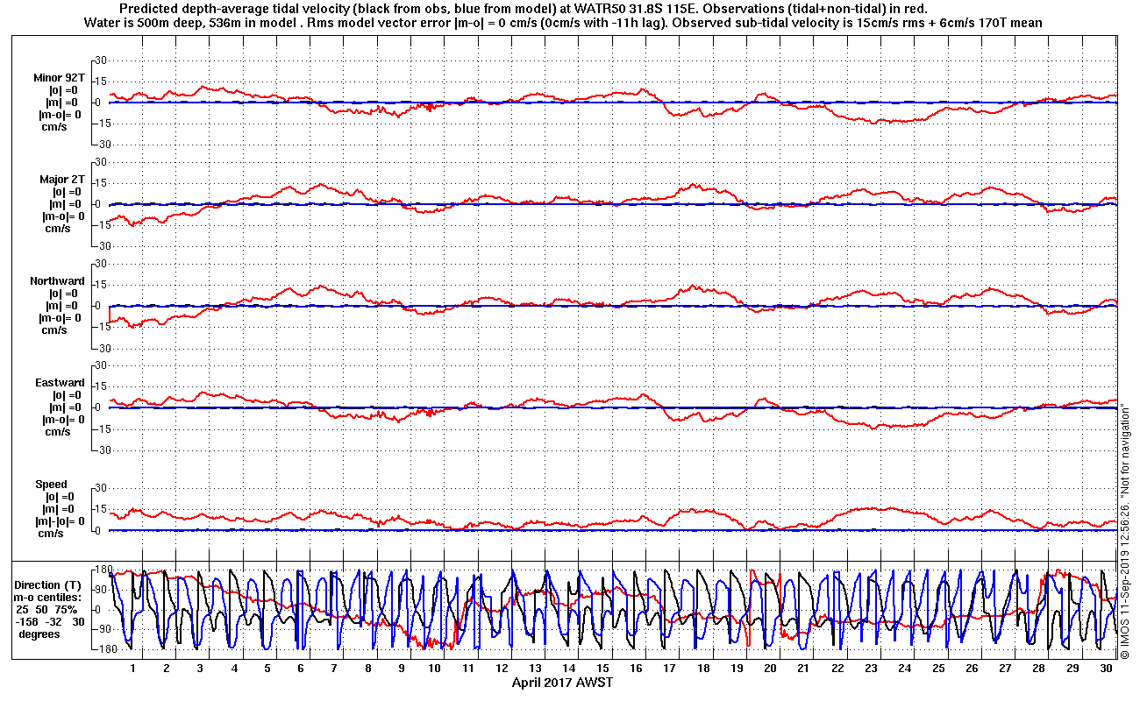Click day tick label '10' on the date axis
1140x701 pixels.
pyautogui.click(x=435, y=668)
